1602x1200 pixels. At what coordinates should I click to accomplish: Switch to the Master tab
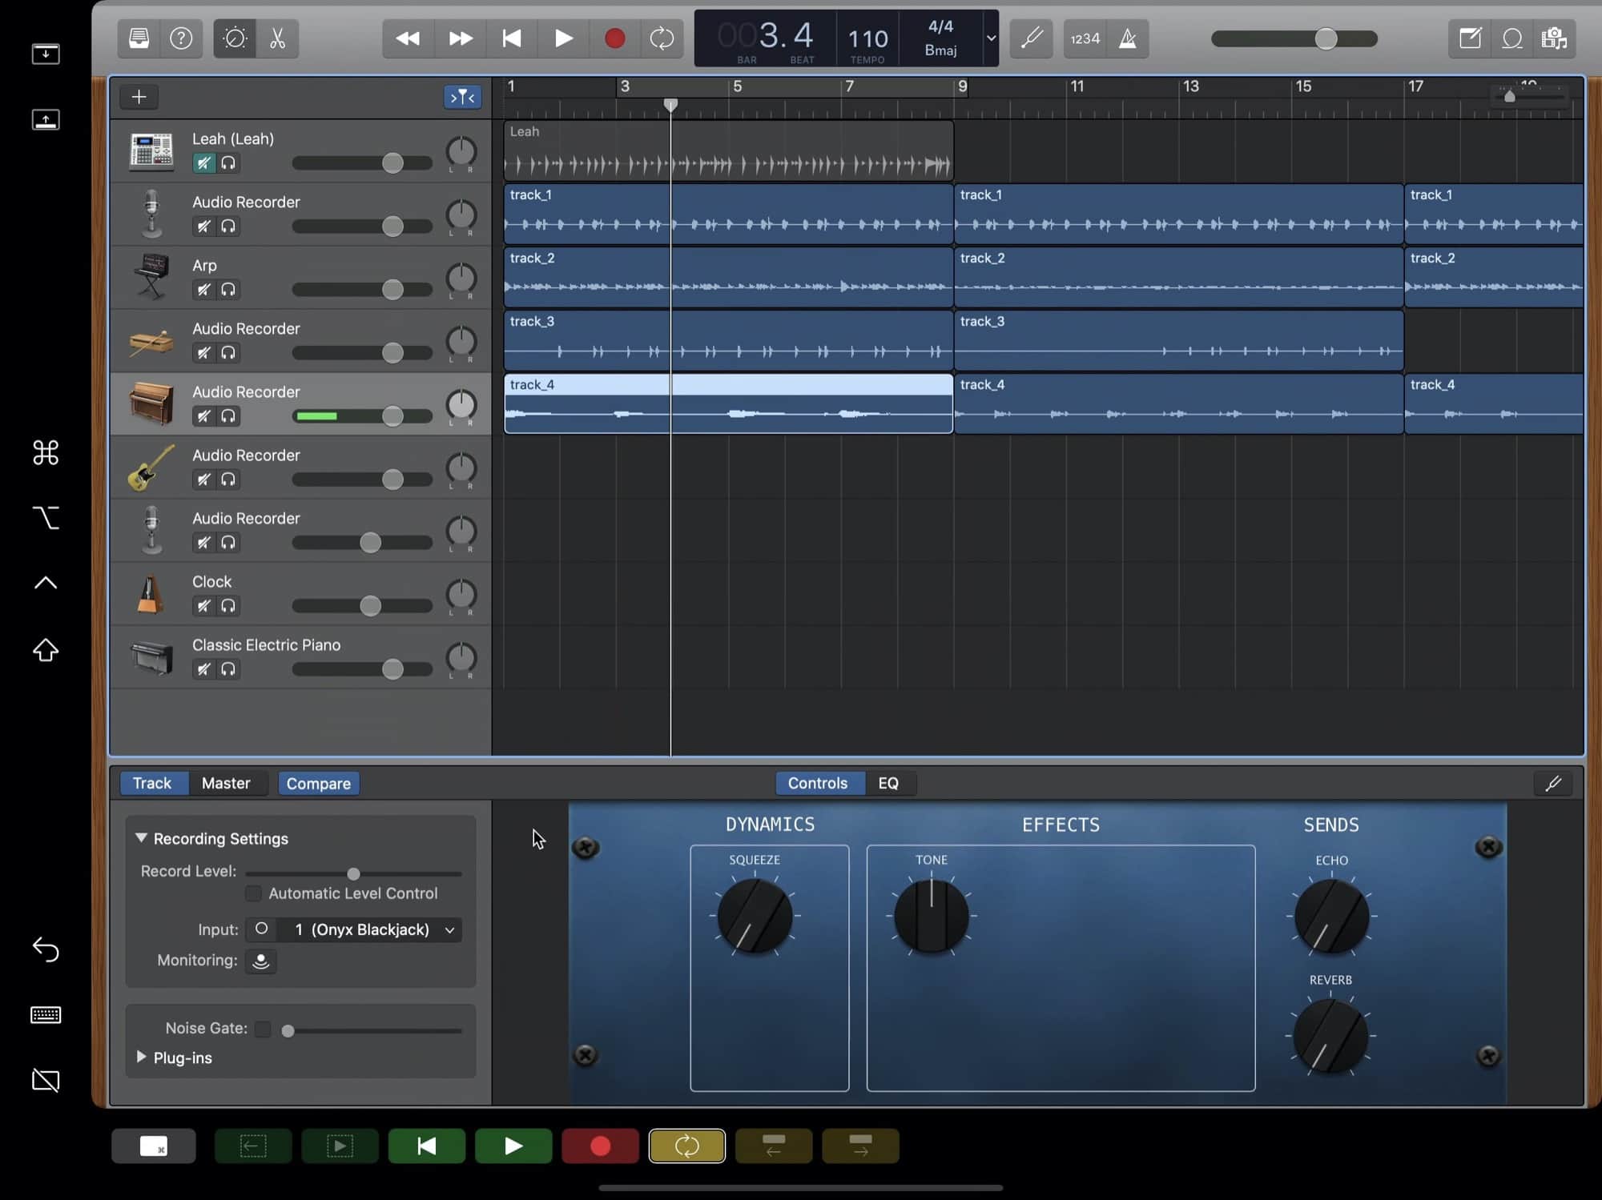click(x=226, y=783)
